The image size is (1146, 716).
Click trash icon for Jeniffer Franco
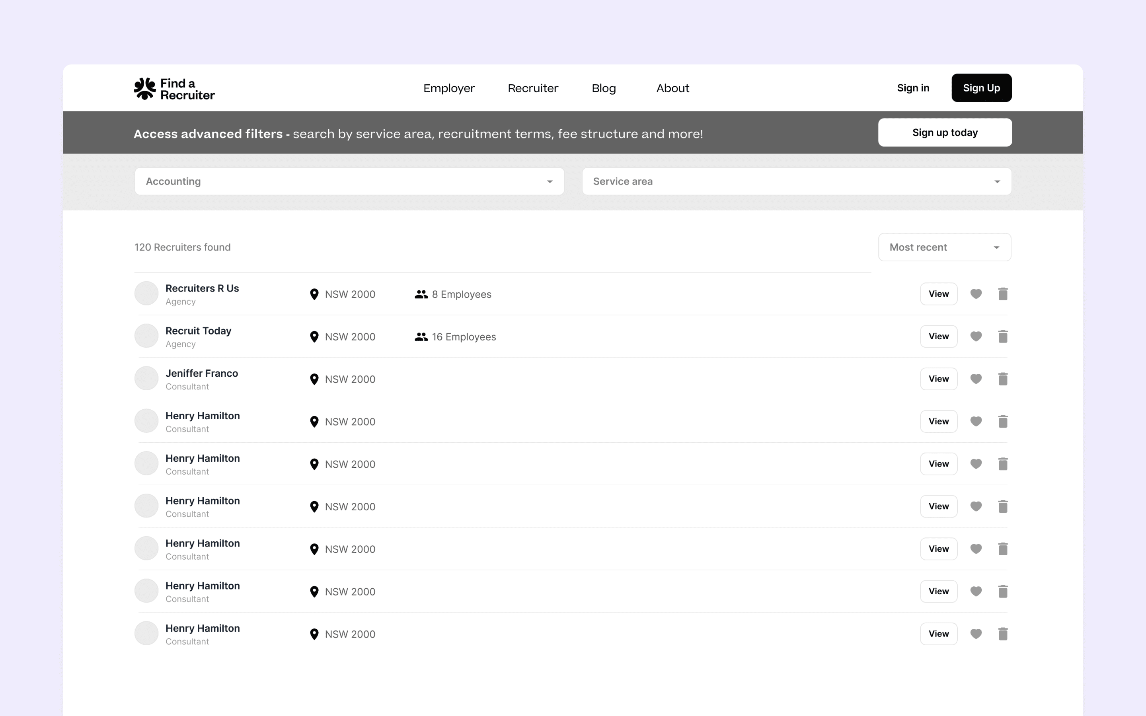pos(1002,379)
